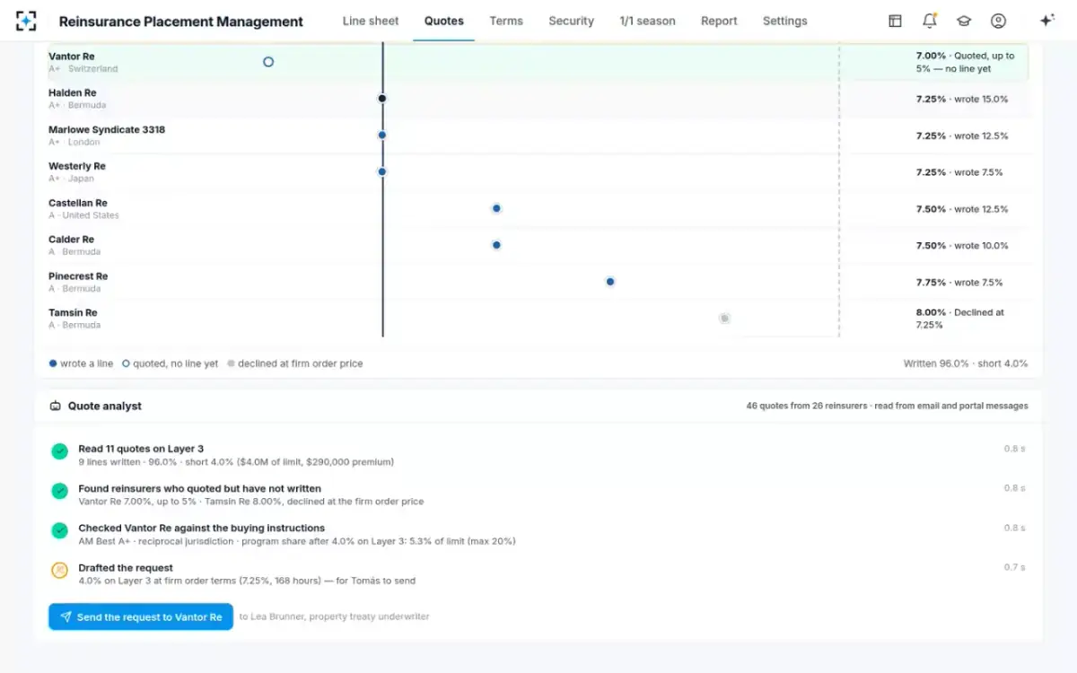Open the user profile icon

point(998,21)
